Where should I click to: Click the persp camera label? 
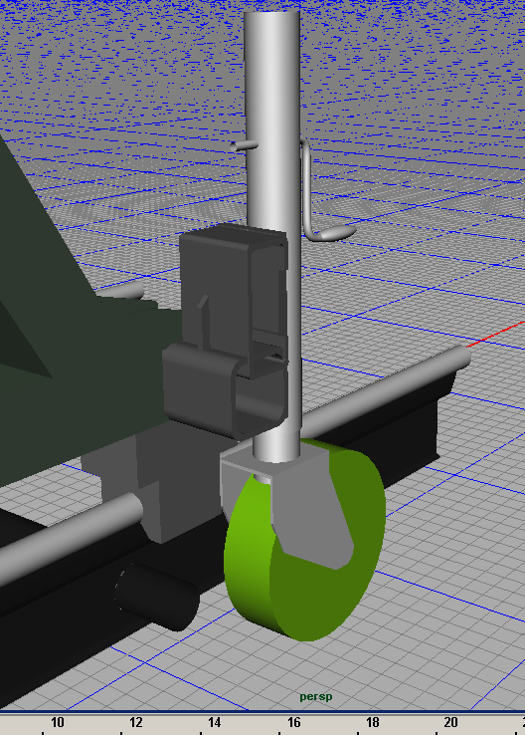[316, 696]
